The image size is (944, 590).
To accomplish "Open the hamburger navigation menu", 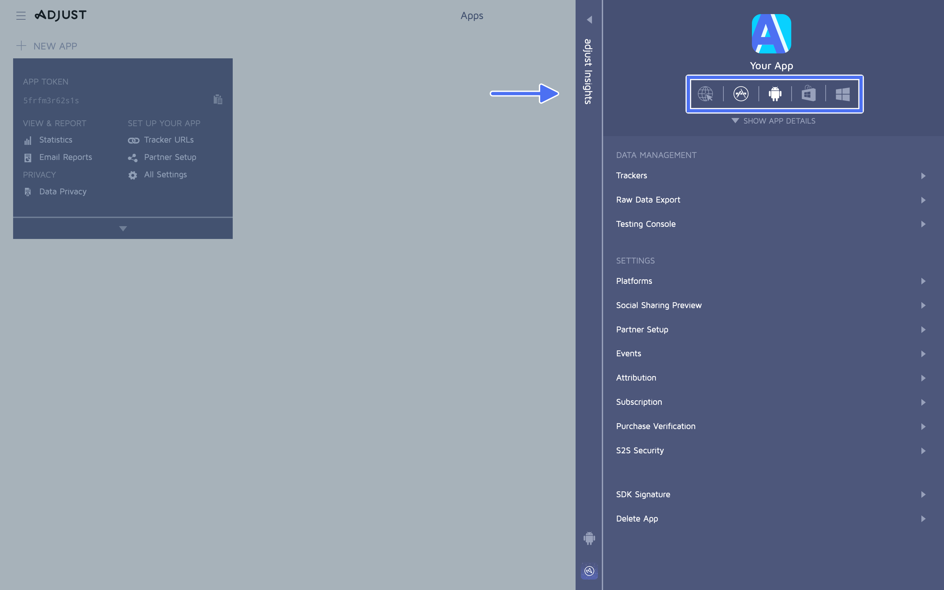I will click(21, 16).
